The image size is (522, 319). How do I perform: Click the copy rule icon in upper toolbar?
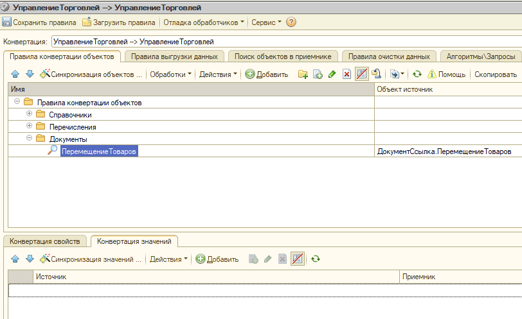point(318,74)
